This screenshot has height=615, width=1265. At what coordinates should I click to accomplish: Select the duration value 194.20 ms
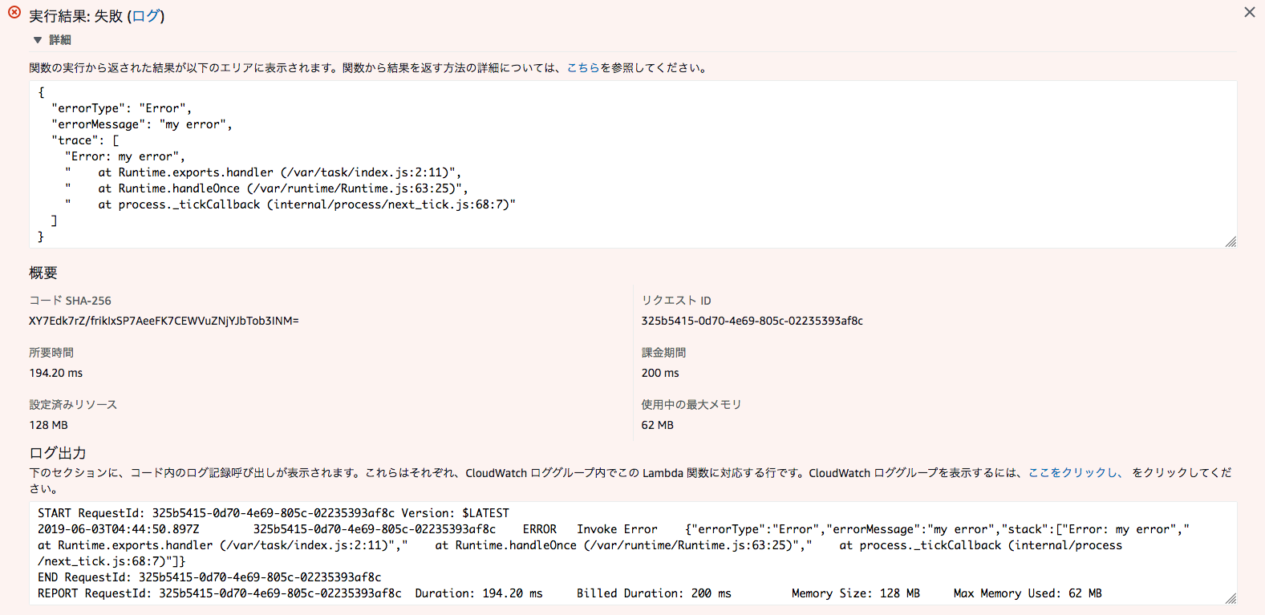(x=56, y=373)
